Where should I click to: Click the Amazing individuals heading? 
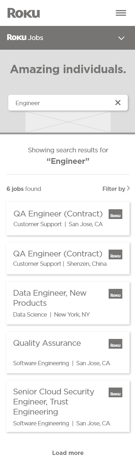[x=68, y=69]
